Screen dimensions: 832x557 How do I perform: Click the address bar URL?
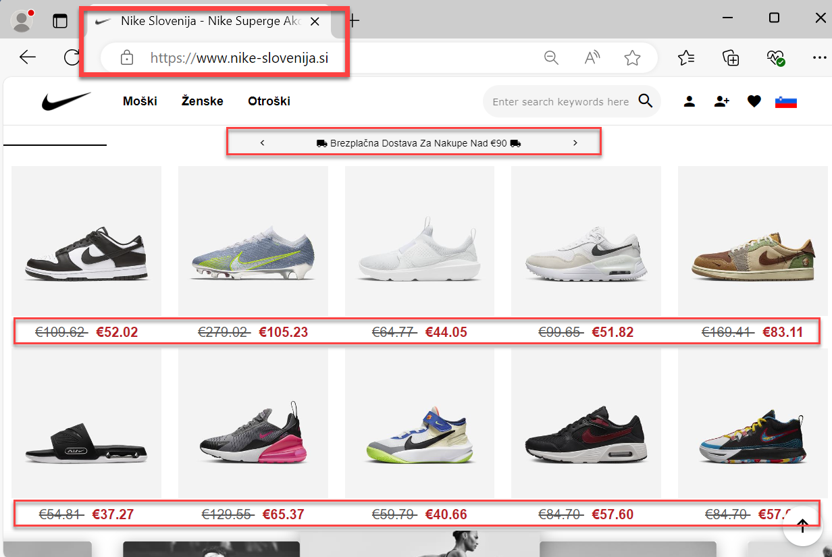[x=239, y=58]
